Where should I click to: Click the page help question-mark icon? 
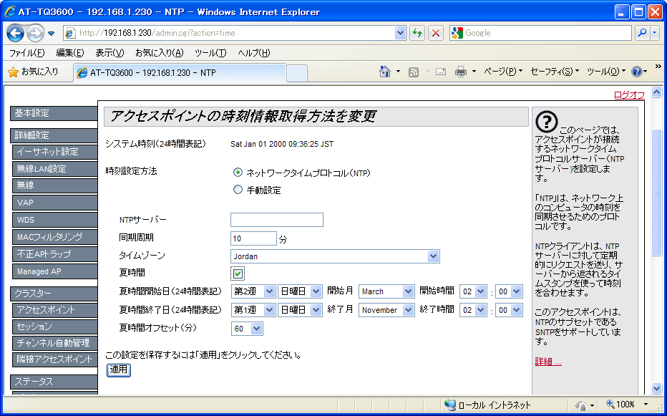click(546, 121)
